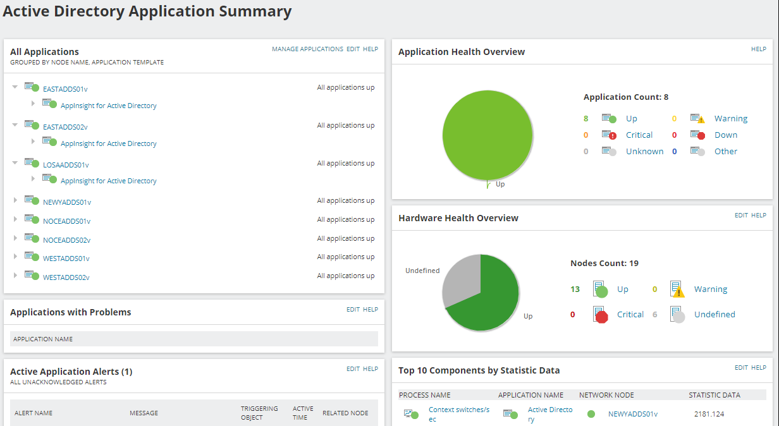Click the dark green Up slice of Hardware pie
The width and height of the screenshot is (779, 426).
click(496, 297)
